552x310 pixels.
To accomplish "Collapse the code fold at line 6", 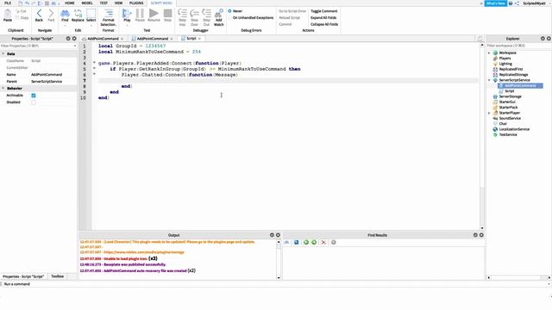I will pyautogui.click(x=94, y=74).
